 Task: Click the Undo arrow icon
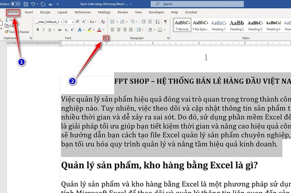[x=33, y=4]
